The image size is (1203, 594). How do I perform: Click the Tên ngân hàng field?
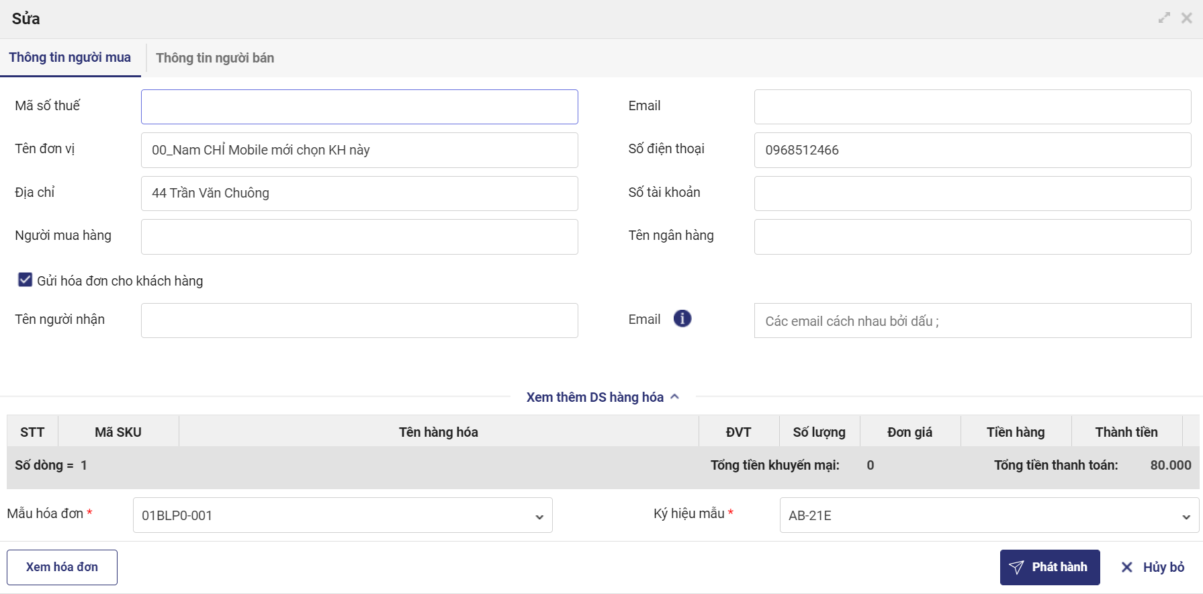[x=972, y=237]
